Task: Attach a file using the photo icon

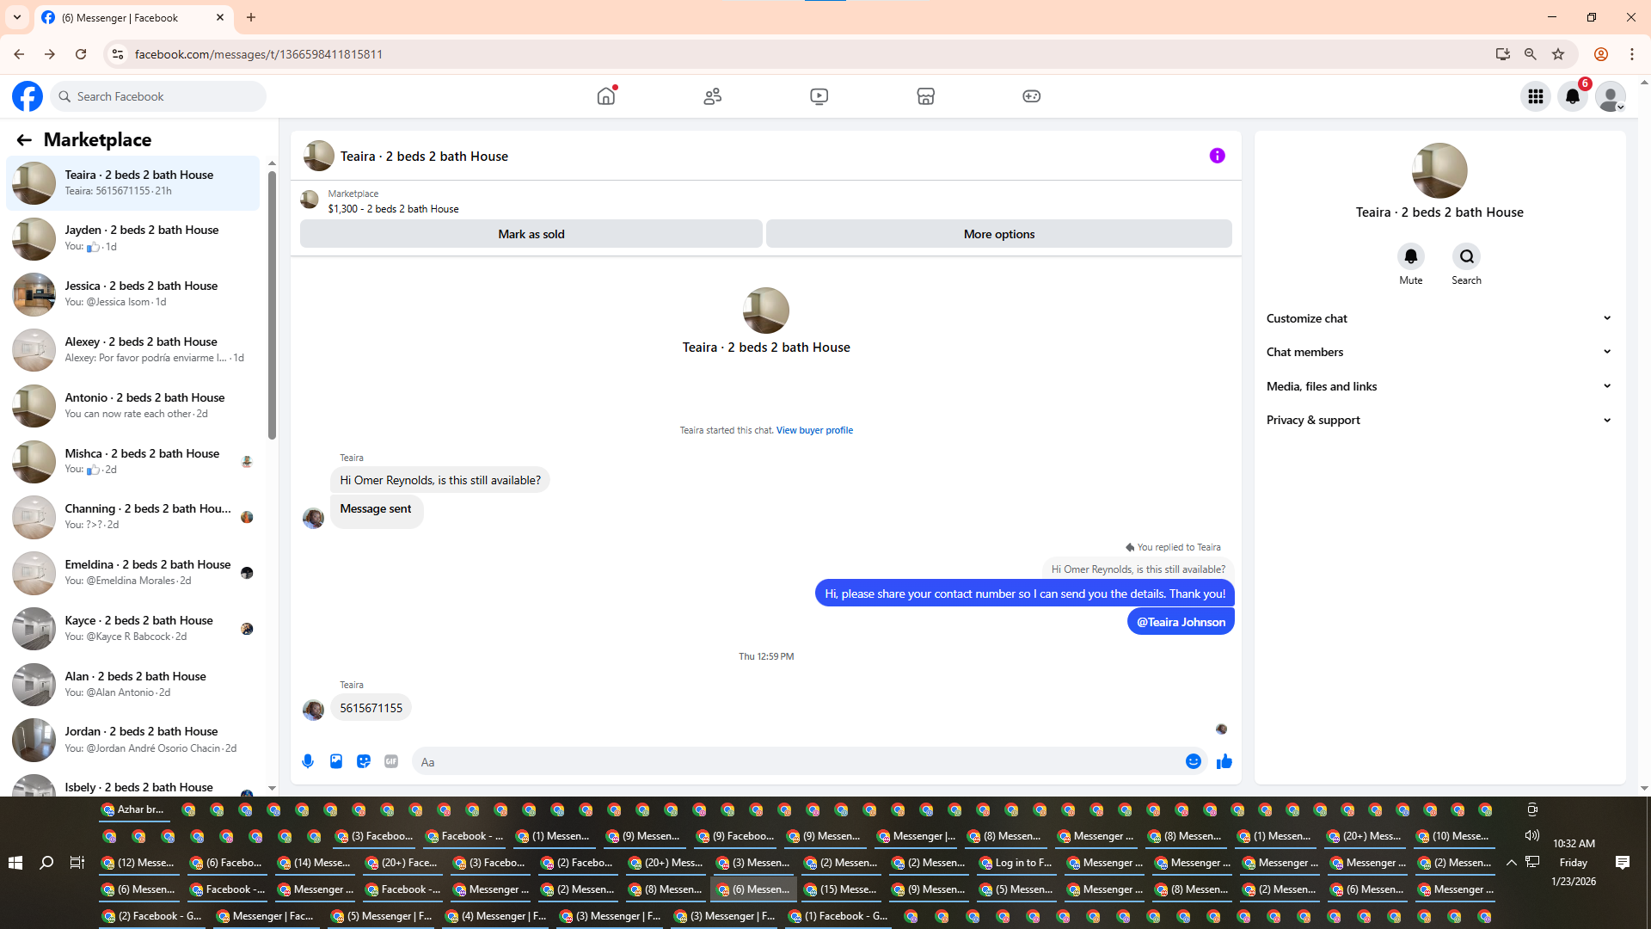Action: tap(336, 761)
